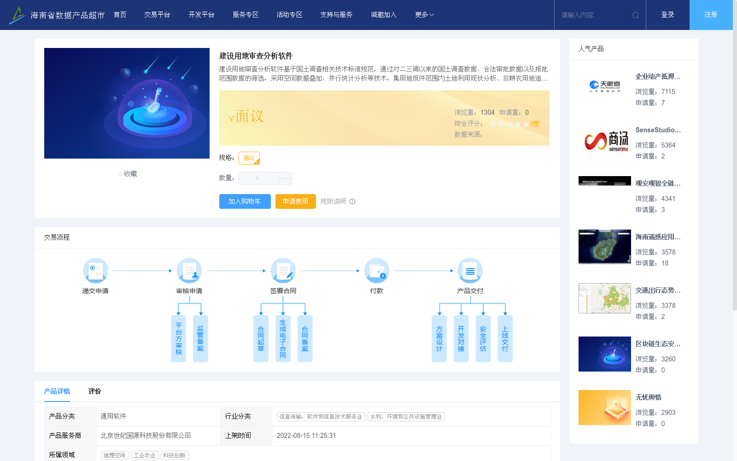737x461 pixels.
Task: Click the 加入购物车 button
Action: tap(245, 201)
